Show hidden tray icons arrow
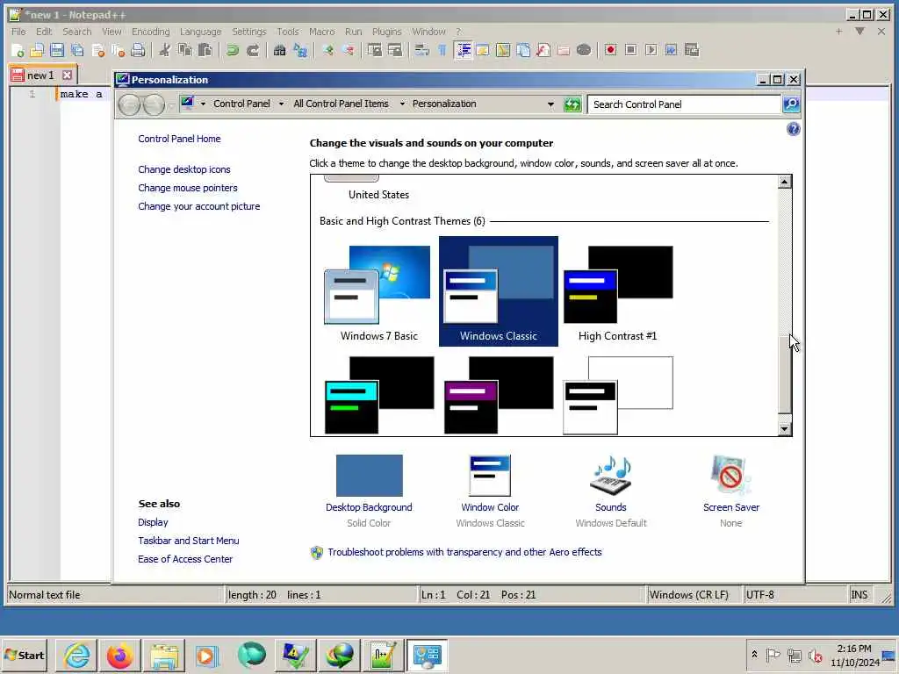Viewport: 899px width, 674px height. tap(754, 654)
